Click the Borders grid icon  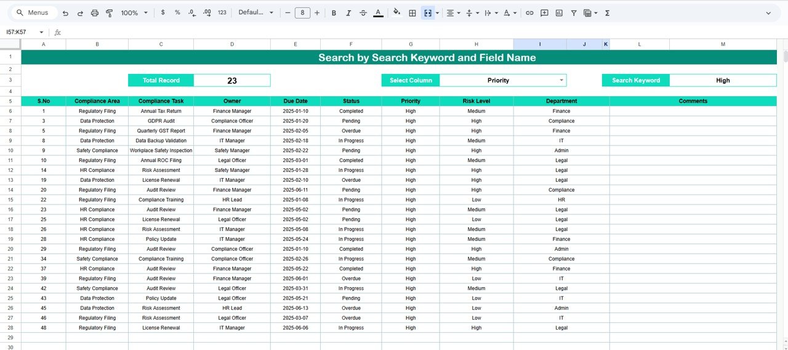click(x=412, y=13)
